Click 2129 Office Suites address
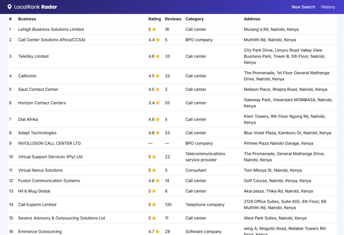The width and height of the screenshot is (344, 235). pyautogui.click(x=285, y=205)
